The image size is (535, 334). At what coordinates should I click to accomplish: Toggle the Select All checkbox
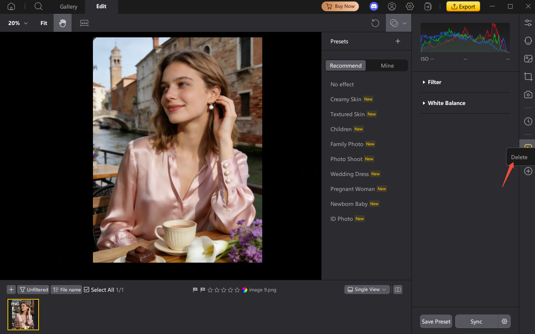pos(87,290)
